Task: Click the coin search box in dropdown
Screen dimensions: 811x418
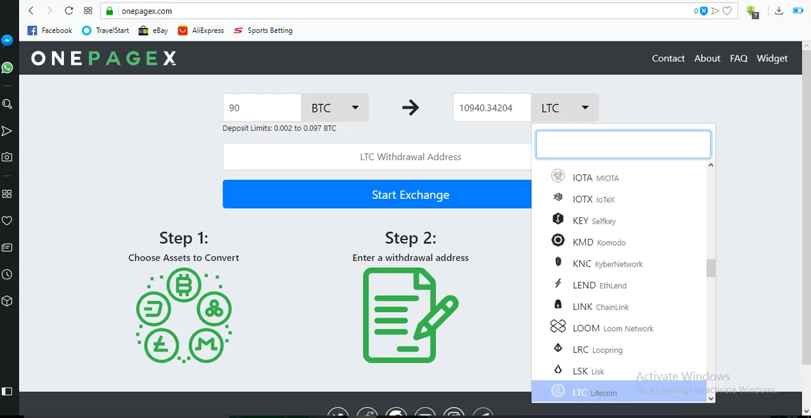Action: pyautogui.click(x=623, y=144)
